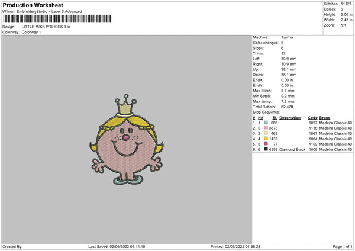Click the pink swatch for thread 1116
Viewport: 355px width, 251px height.
[x=266, y=128]
